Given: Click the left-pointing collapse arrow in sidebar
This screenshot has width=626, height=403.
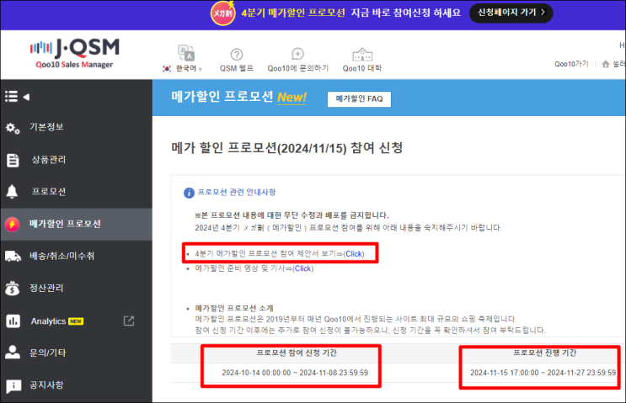Looking at the screenshot, I should pos(26,97).
